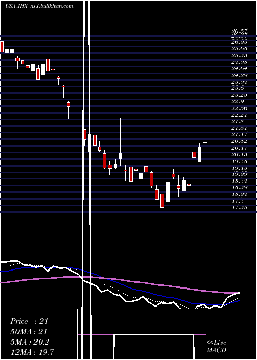Select the 23.6 price label
Viewport: 257px width, 360px height.
click(238, 88)
